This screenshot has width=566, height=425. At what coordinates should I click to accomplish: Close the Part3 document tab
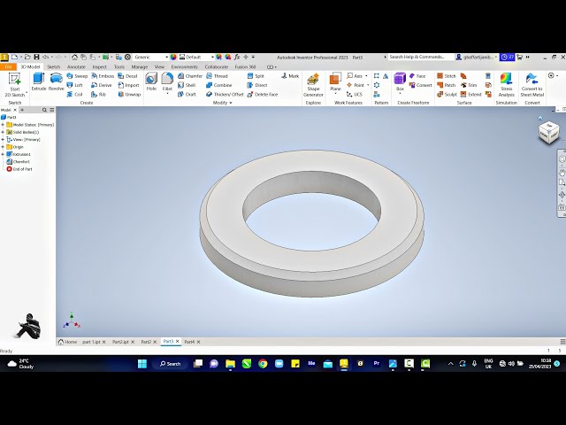[177, 341]
